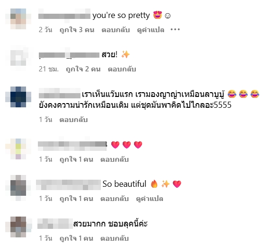View 1 like on the three hearts comment
Image resolution: width=277 pixels, height=244 pixels.
[76, 159]
